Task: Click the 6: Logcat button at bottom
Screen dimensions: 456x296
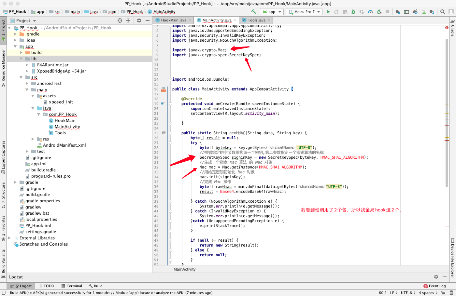Action: pyautogui.click(x=21, y=286)
